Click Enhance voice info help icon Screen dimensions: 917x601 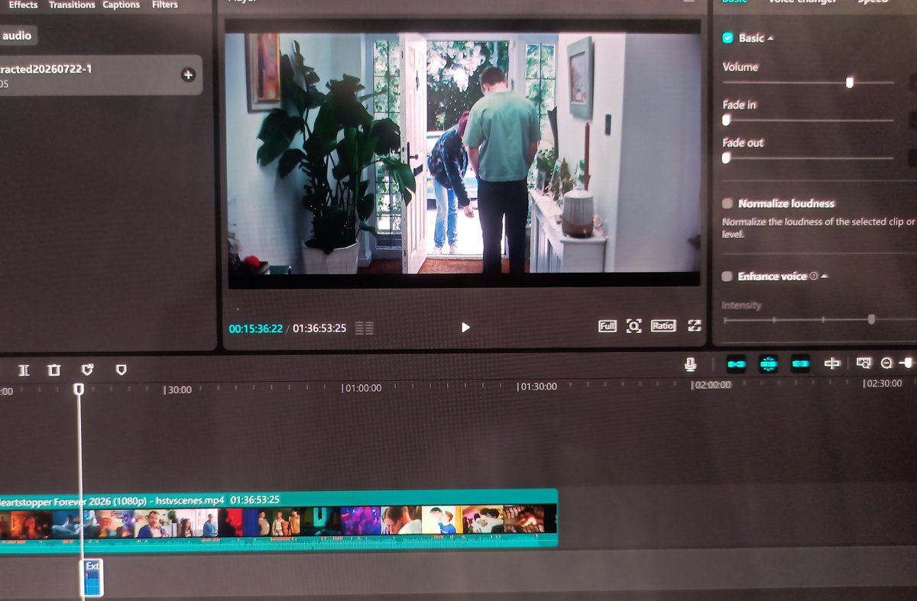click(x=814, y=276)
